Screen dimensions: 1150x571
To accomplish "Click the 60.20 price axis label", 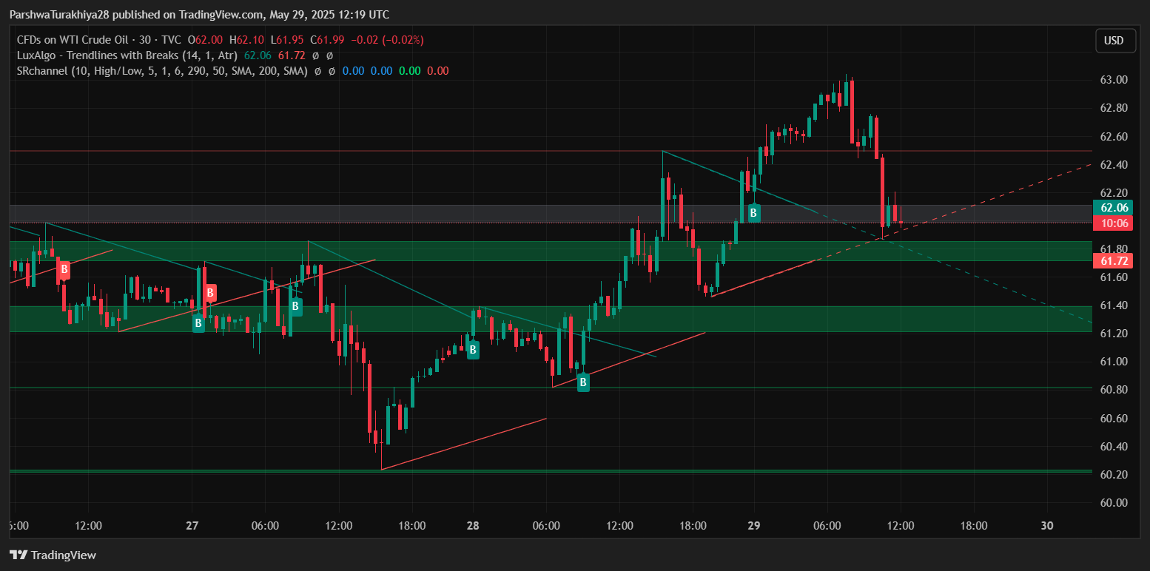I will click(1114, 475).
